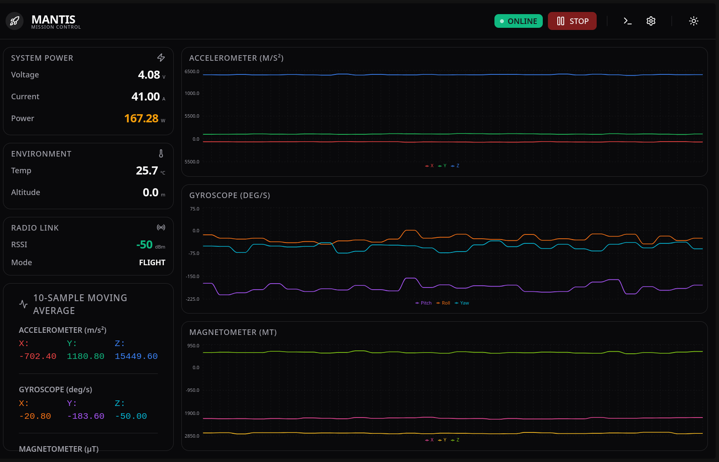Screen dimensions: 719x462
Task: Click accelerometer average X value -702.40
Action: point(38,356)
